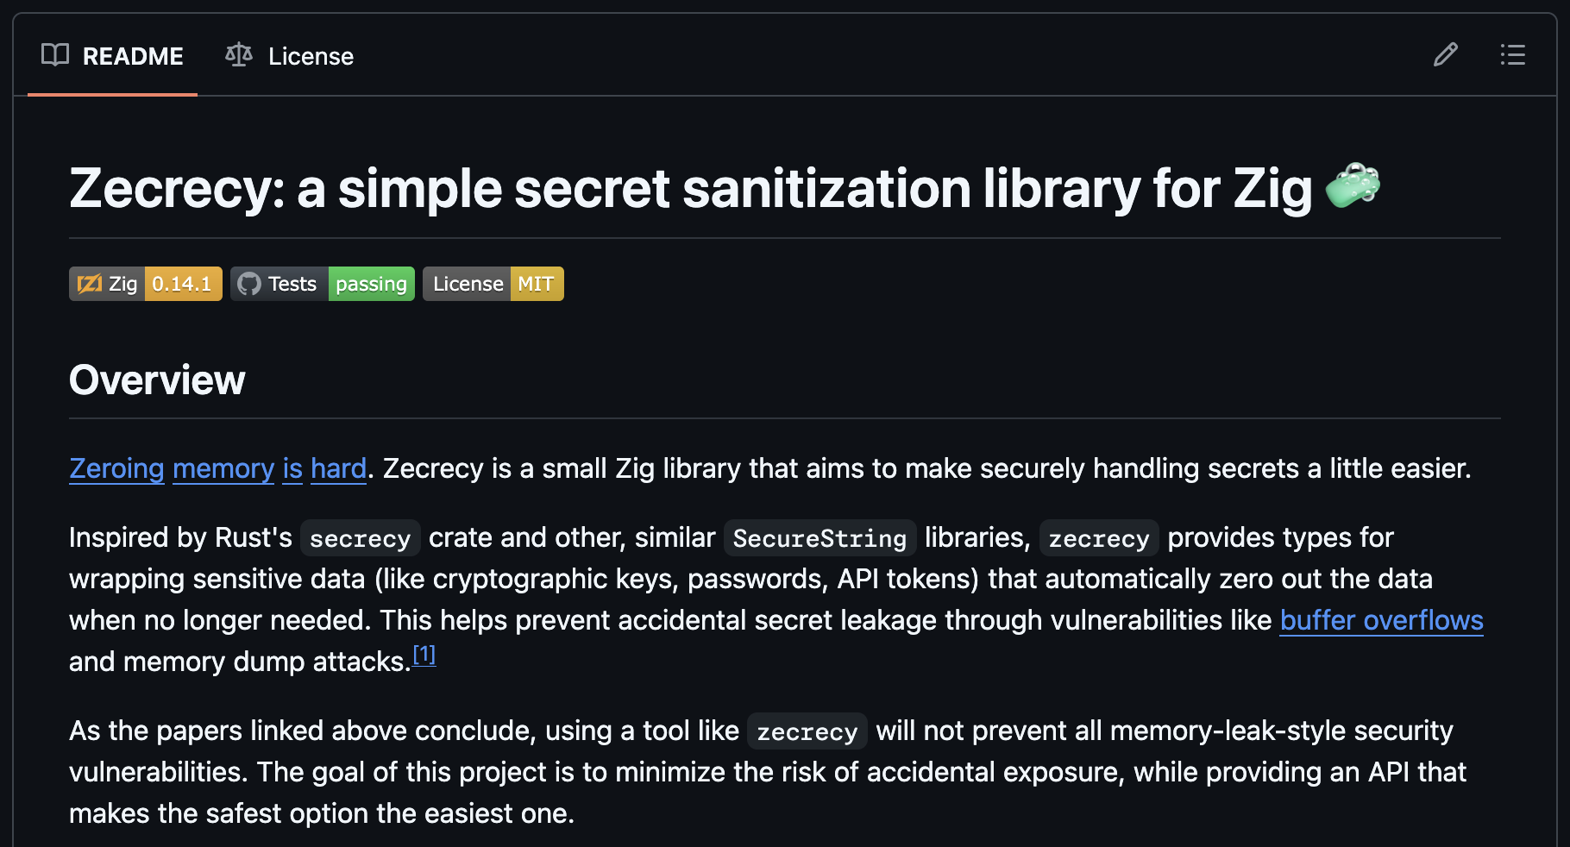Click the 'License MIT' badge

point(493,283)
